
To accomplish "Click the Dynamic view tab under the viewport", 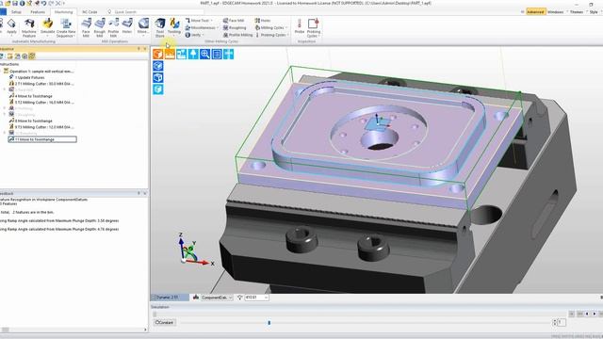I will click(170, 298).
